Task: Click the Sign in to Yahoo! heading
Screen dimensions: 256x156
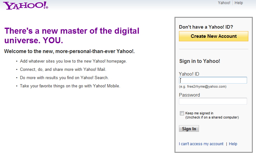Action: 199,61
